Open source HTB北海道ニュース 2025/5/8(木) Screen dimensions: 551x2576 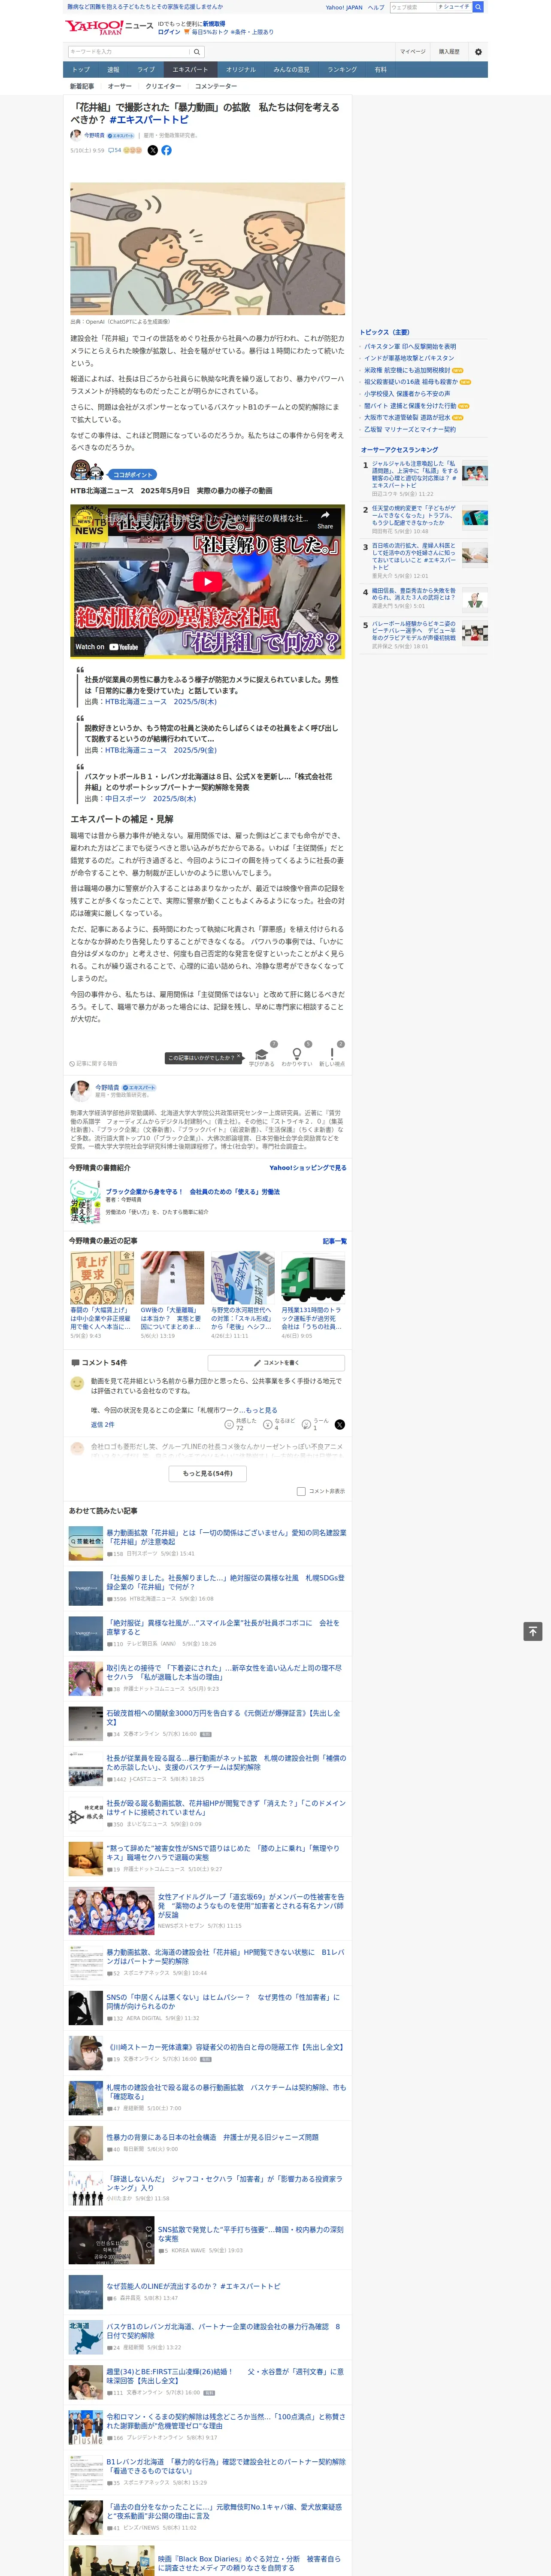pos(161,702)
